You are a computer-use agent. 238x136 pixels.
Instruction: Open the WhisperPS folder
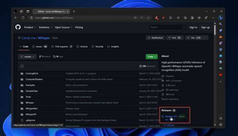(x=31, y=114)
